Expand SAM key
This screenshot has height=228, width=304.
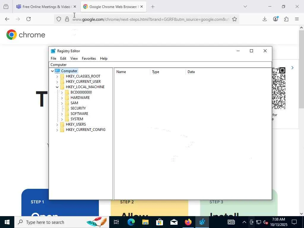62,103
